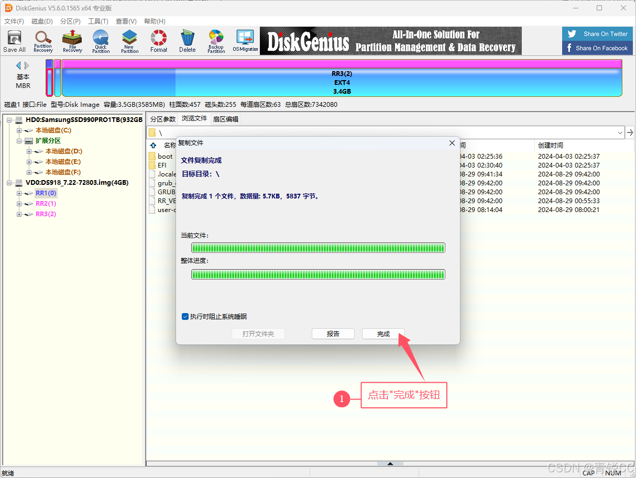Open the OS Migration tool
Image resolution: width=636 pixels, height=478 pixels.
tap(245, 41)
